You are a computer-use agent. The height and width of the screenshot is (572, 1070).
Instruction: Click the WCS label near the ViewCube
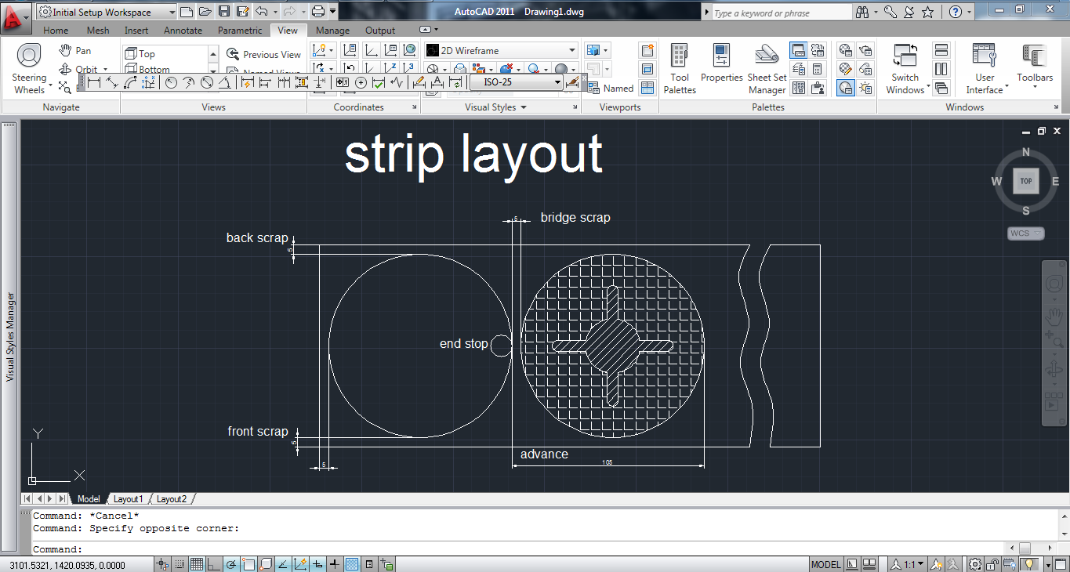click(1025, 233)
